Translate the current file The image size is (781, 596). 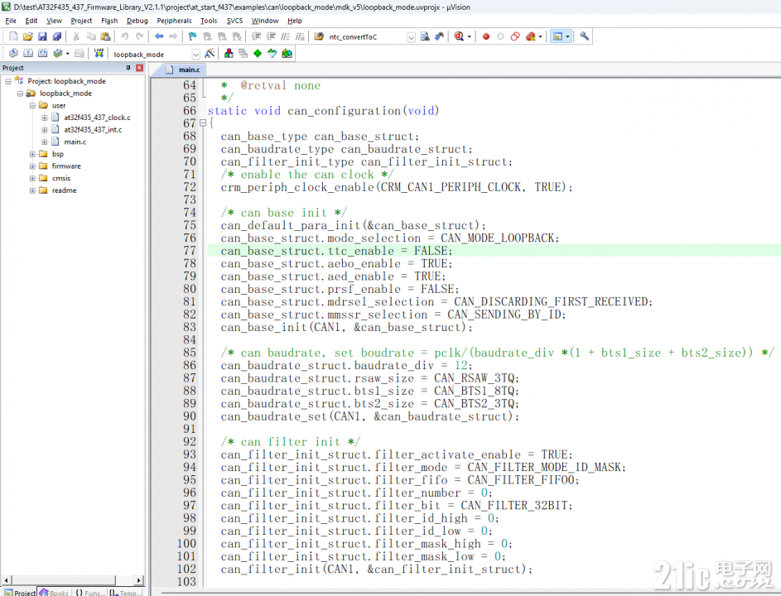[x=13, y=53]
